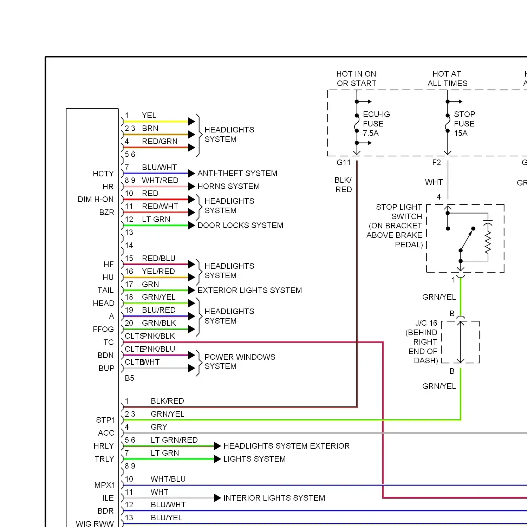Click the "BLK/RED" wire label at lower pin 1
527x527 pixels.
tap(167, 401)
